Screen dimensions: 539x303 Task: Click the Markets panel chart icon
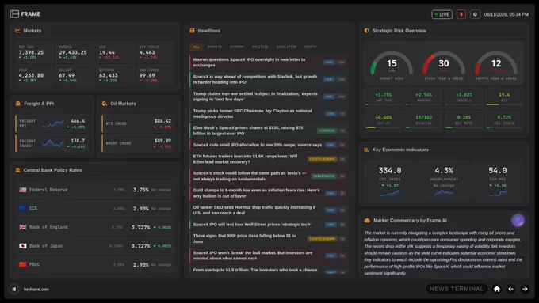[17, 31]
